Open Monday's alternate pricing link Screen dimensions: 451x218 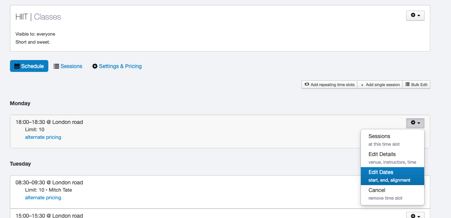pos(43,137)
